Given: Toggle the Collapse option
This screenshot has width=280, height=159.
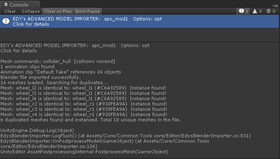Looking at the screenshot, I should click(31, 11).
